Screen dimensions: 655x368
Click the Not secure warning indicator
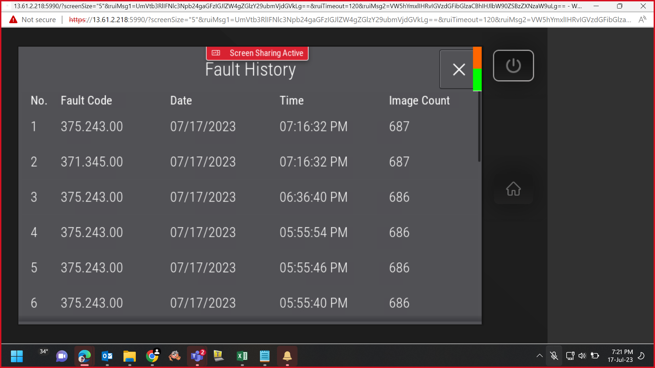[x=33, y=20]
